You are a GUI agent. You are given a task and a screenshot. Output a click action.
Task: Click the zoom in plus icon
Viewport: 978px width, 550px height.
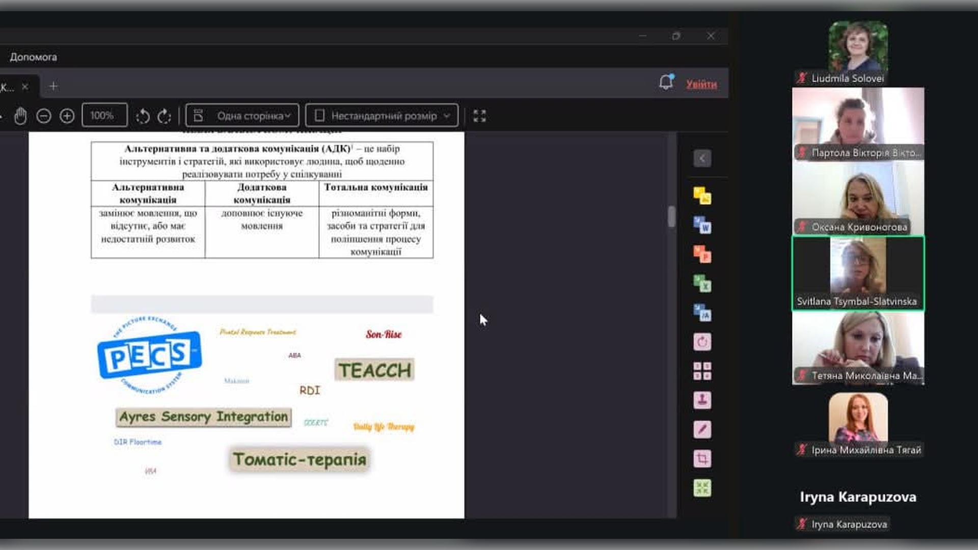tap(67, 116)
